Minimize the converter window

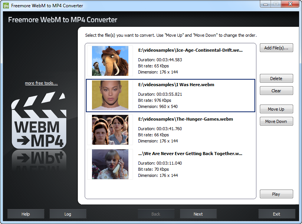click(x=266, y=4)
